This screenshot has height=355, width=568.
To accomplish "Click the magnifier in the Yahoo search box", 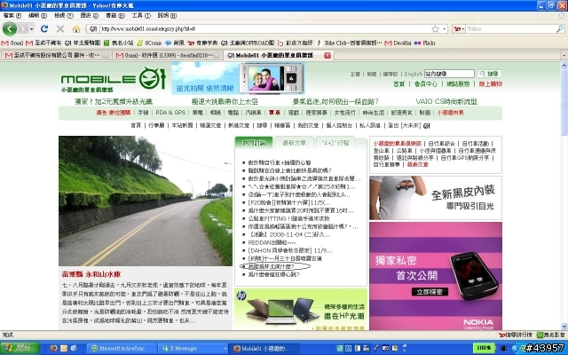I will tap(560, 28).
